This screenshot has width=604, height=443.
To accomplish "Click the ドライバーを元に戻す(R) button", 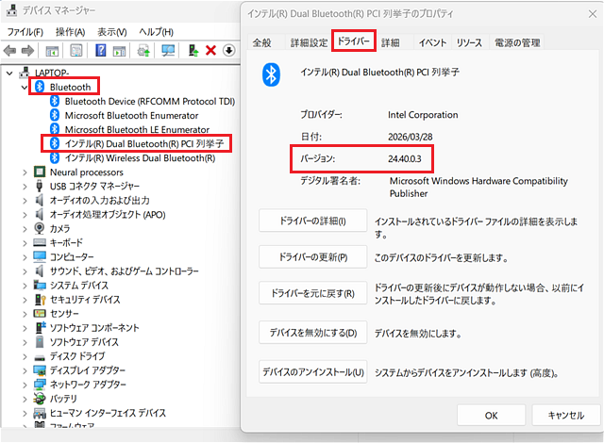I will click(x=312, y=293).
